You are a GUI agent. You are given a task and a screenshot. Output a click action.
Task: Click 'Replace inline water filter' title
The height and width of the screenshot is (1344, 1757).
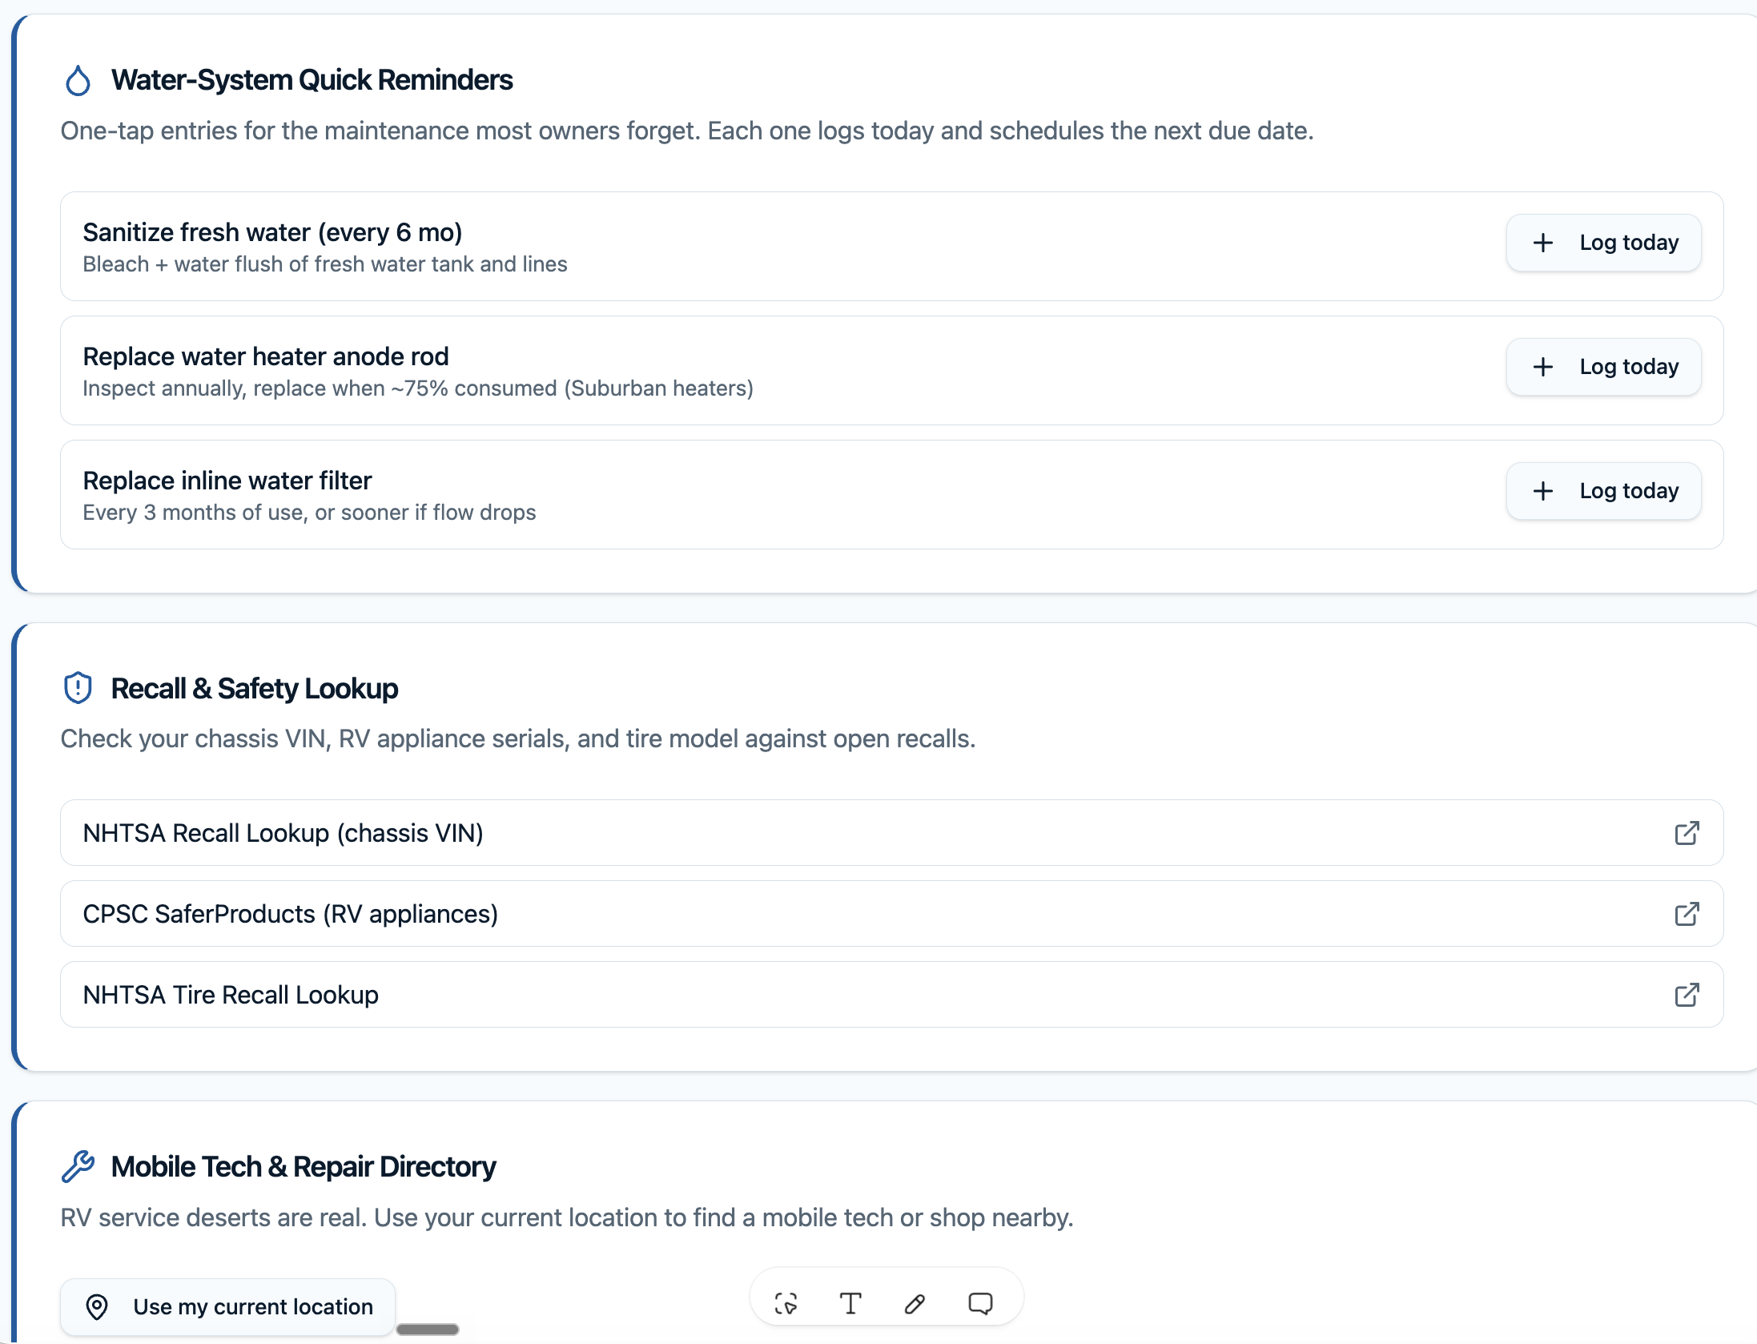click(x=227, y=481)
